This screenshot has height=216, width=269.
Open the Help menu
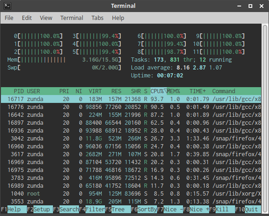coord(118,18)
